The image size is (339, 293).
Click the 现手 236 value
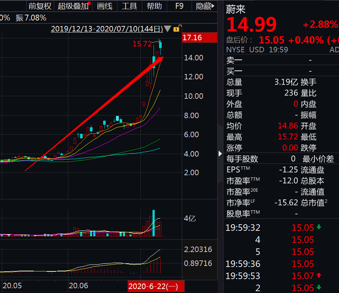(x=291, y=93)
